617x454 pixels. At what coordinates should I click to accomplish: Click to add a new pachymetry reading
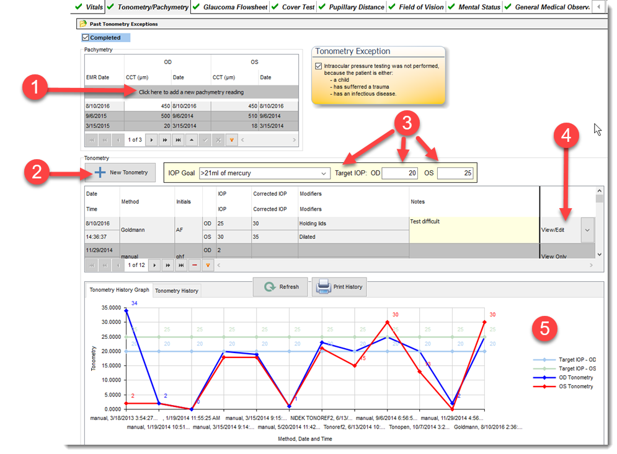click(x=191, y=92)
